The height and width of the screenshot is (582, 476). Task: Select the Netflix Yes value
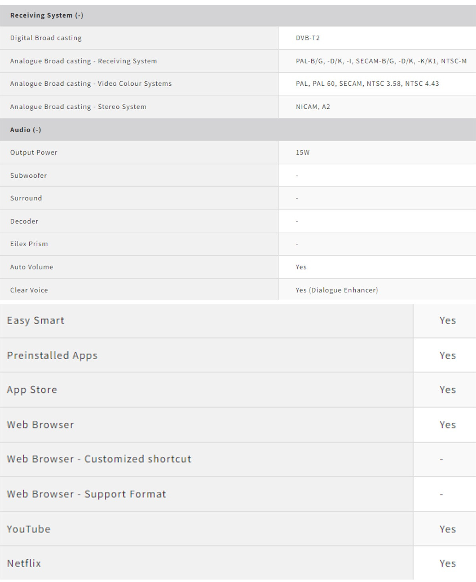click(447, 563)
